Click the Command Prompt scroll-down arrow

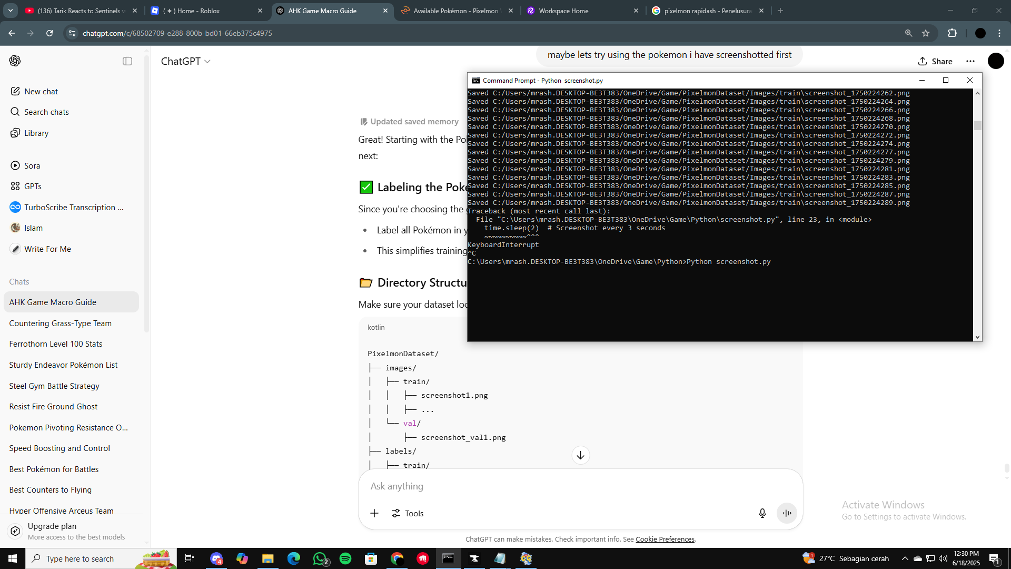click(978, 337)
